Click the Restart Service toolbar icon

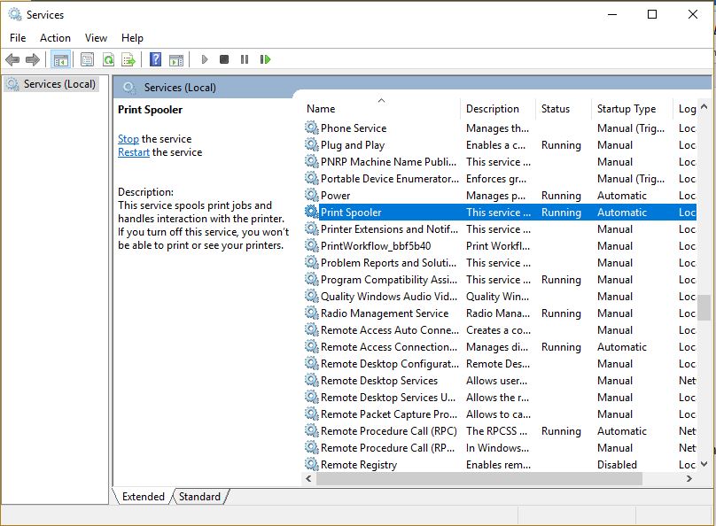tap(263, 59)
